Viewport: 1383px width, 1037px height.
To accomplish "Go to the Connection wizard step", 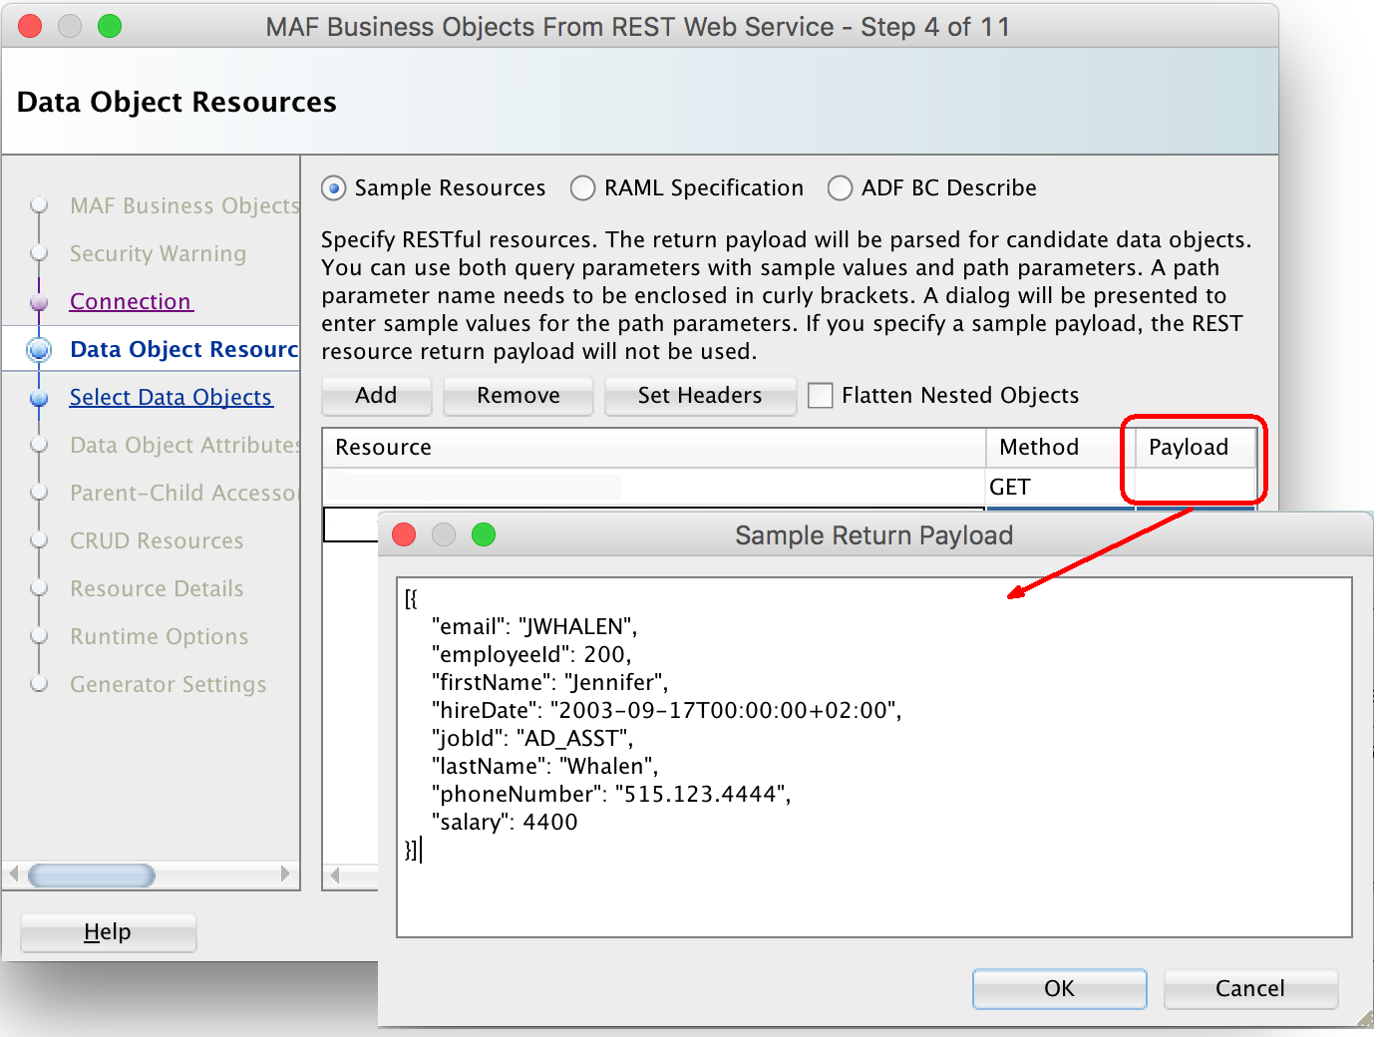I will [131, 301].
